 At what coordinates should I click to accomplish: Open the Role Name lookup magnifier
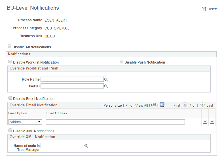coord(106,79)
